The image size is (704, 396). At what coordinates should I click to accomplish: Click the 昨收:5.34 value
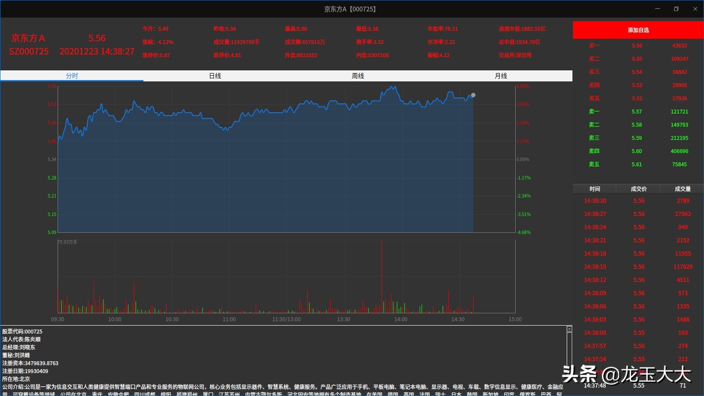[224, 29]
